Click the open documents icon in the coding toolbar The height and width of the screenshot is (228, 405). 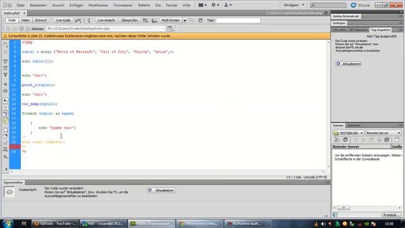(x=6, y=45)
